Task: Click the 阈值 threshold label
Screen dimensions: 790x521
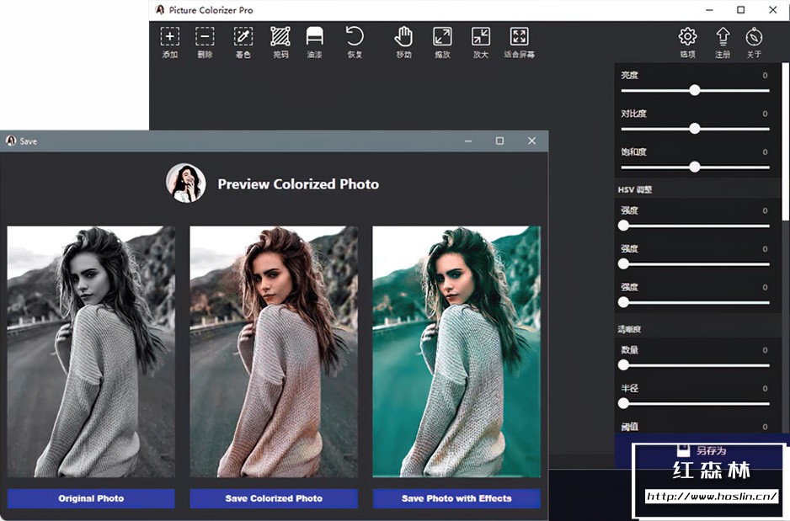Action: (x=630, y=427)
